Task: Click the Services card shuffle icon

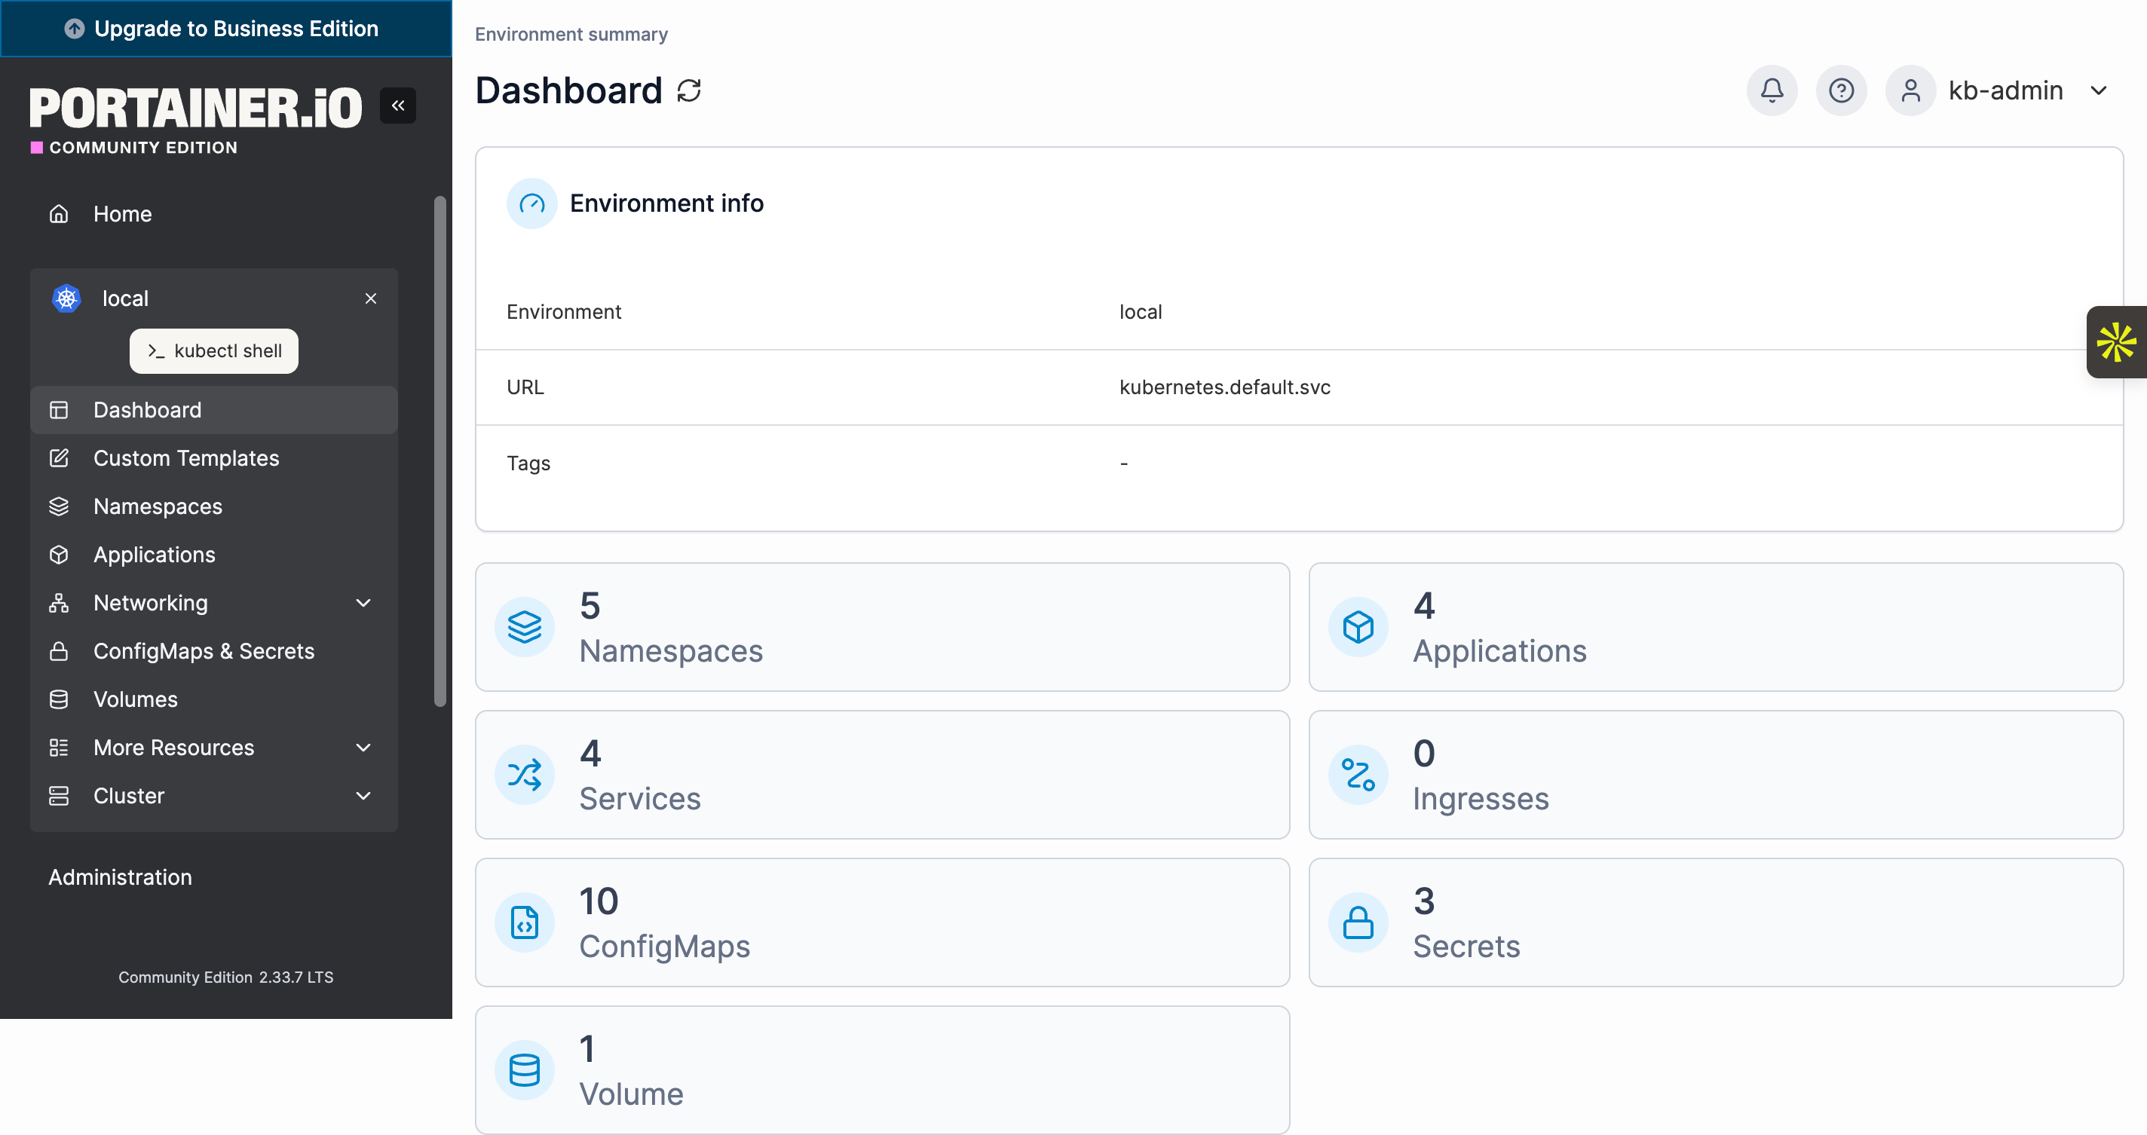Action: pyautogui.click(x=524, y=775)
